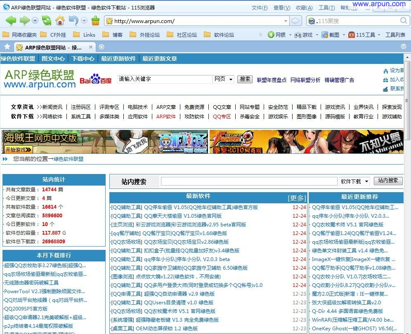
Task: Click the address bar URL field
Action: tap(196, 21)
